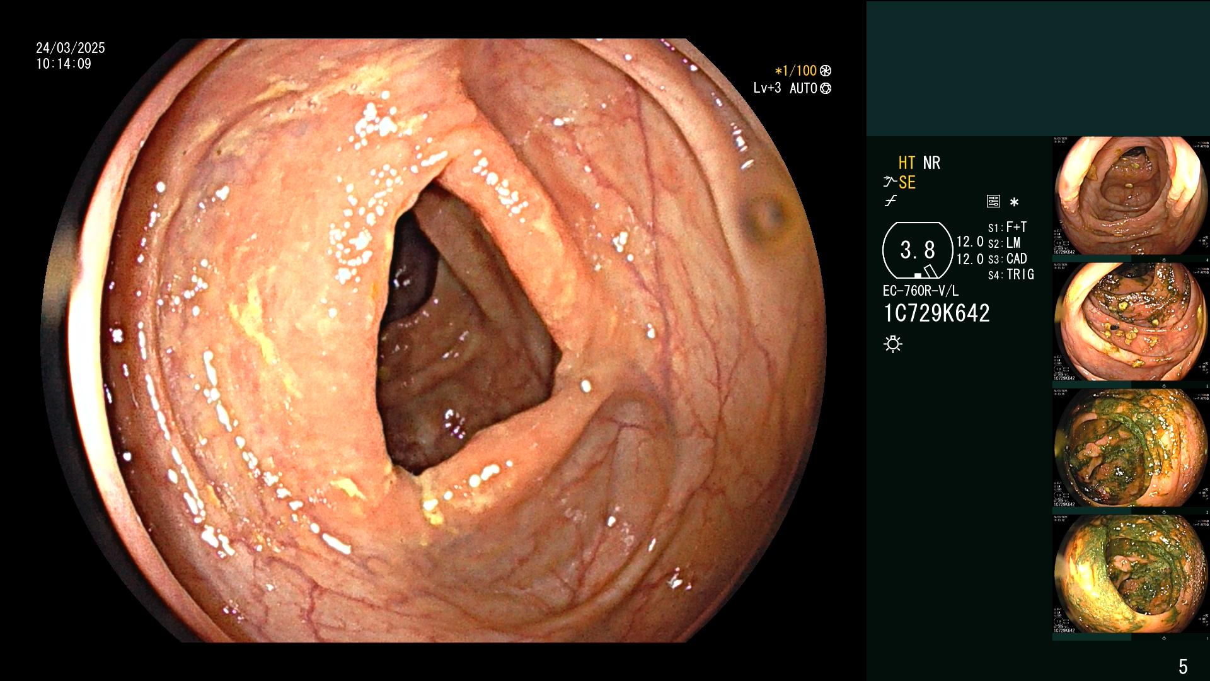The height and width of the screenshot is (681, 1210).
Task: Click the lower 12.0 value
Action: click(970, 259)
